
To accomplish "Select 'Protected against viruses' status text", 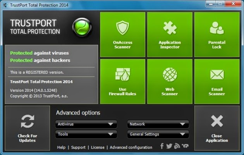I will (x=40, y=53).
